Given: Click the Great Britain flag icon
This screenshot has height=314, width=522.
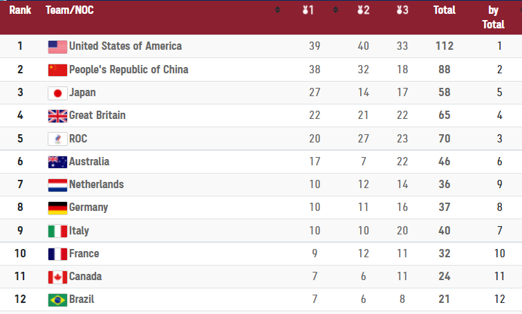Looking at the screenshot, I should 57,116.
